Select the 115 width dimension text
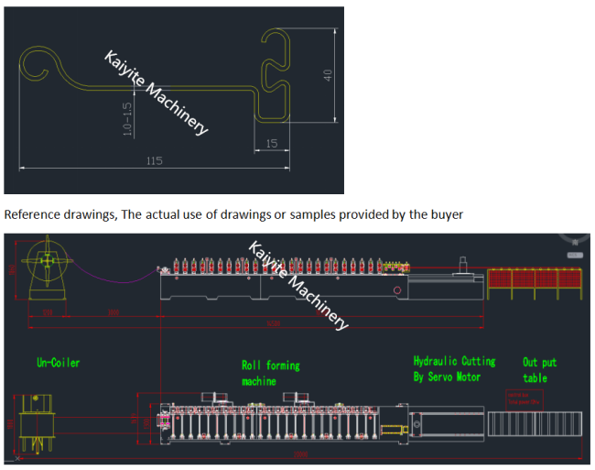Viewport: 595px width, 470px height. pyautogui.click(x=154, y=161)
